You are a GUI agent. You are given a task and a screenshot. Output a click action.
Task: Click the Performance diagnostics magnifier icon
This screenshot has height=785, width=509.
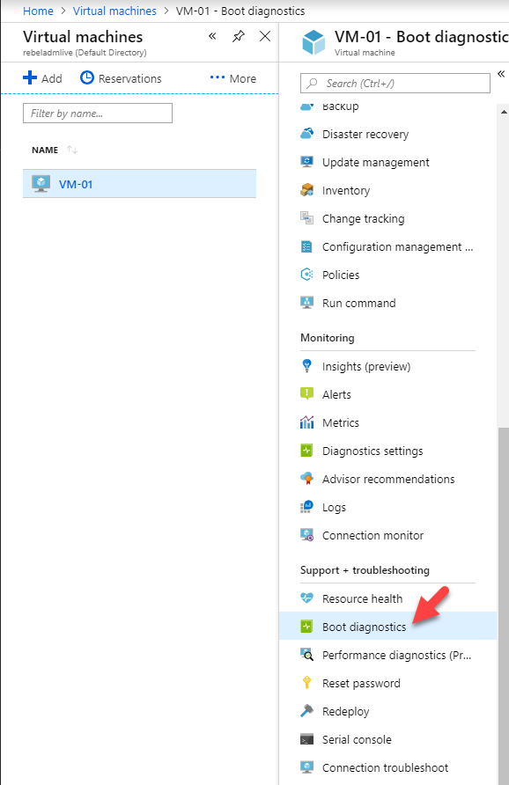coord(306,654)
